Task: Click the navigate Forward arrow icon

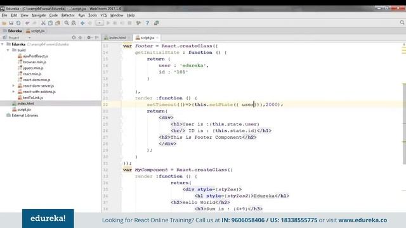Action: click(90, 23)
